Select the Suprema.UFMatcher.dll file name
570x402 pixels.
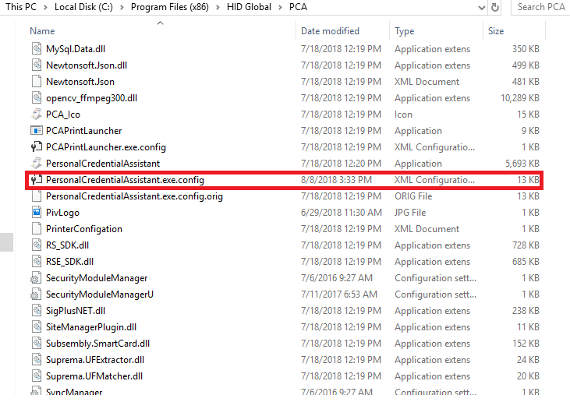(94, 376)
